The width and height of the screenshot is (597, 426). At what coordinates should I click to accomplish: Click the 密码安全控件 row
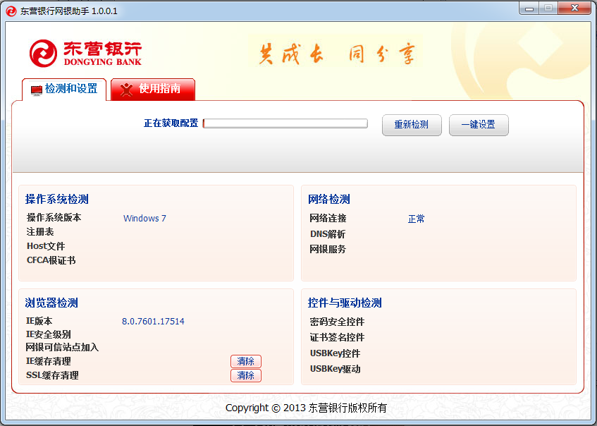[337, 322]
